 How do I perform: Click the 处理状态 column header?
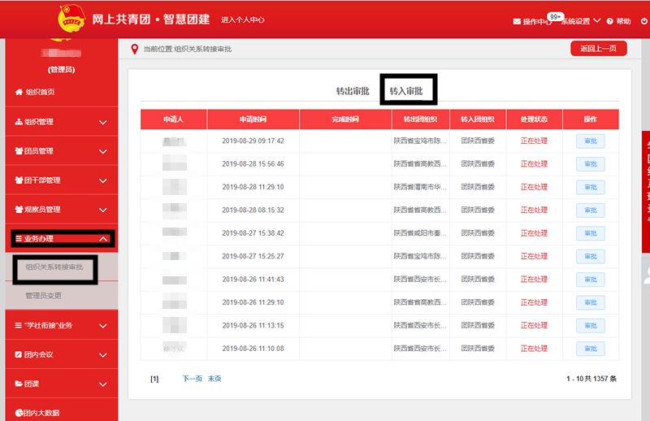click(x=534, y=119)
